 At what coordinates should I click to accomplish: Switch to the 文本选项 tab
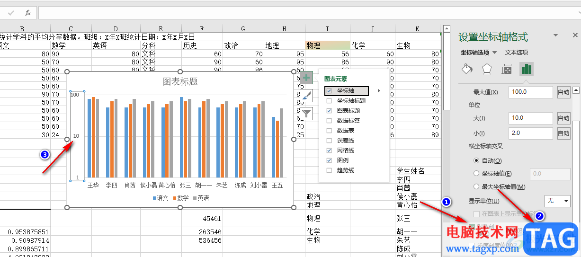(517, 53)
